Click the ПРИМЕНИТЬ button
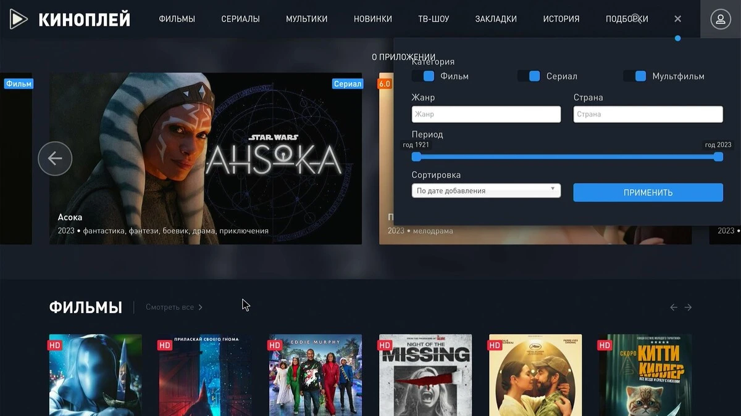The width and height of the screenshot is (741, 416). tap(648, 192)
